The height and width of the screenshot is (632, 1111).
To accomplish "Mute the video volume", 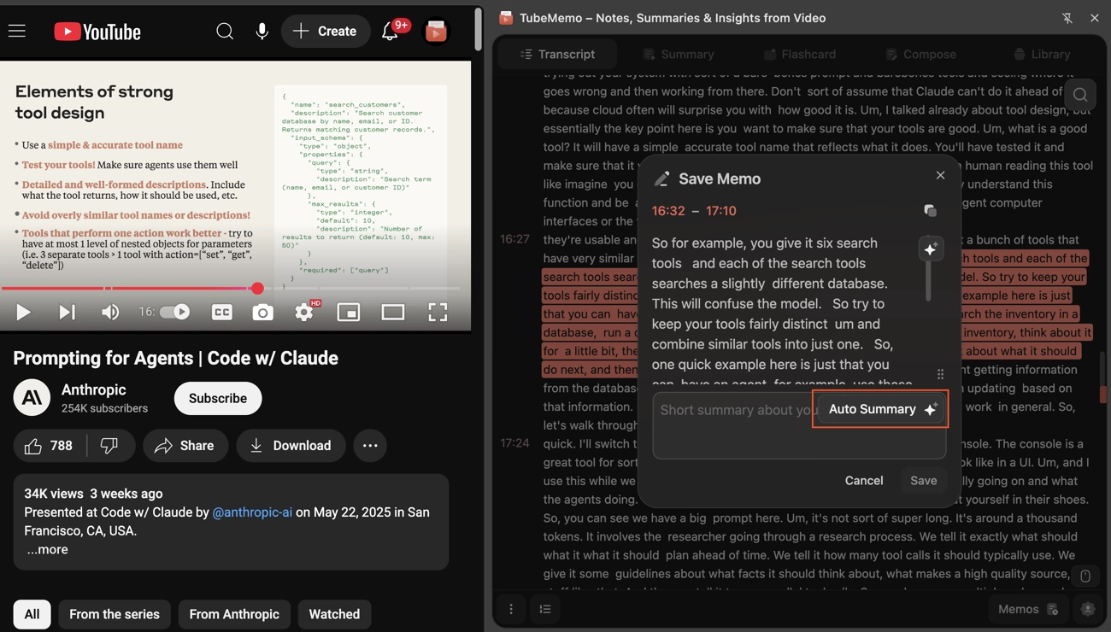I will (x=110, y=313).
